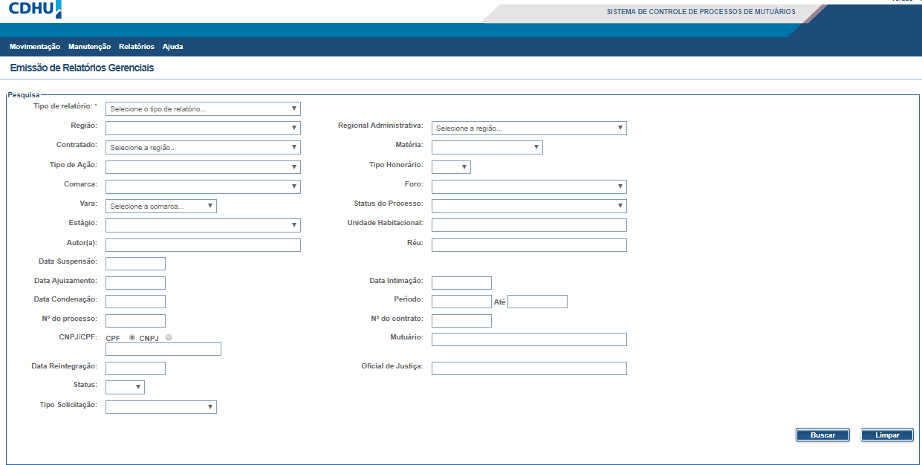This screenshot has width=922, height=465.
Task: Open the Matéria dropdown
Action: click(487, 147)
